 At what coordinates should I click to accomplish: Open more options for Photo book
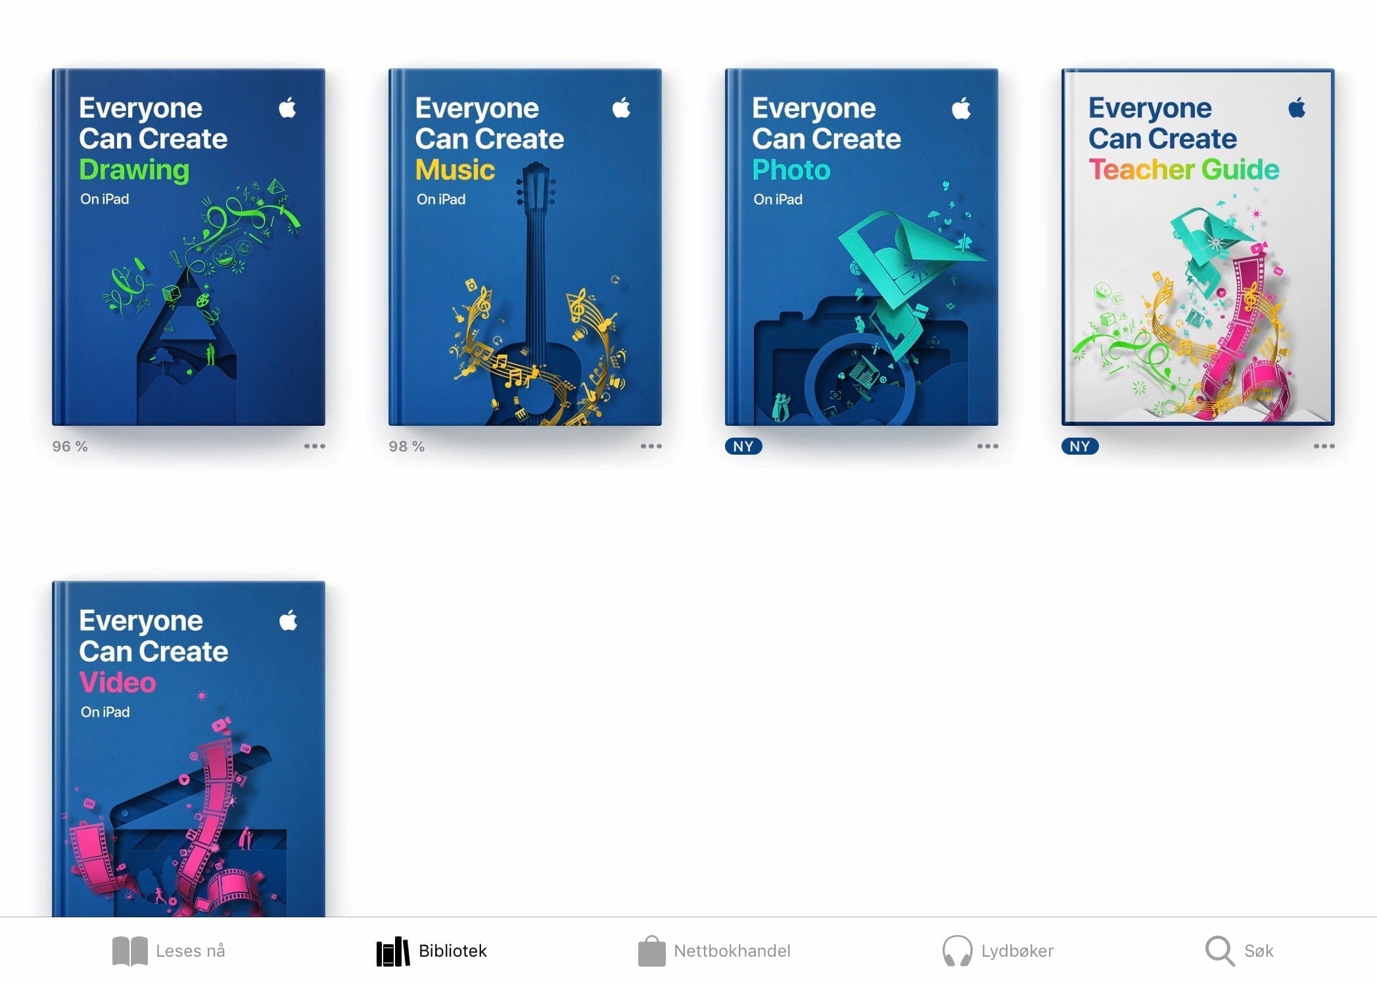[x=988, y=446]
